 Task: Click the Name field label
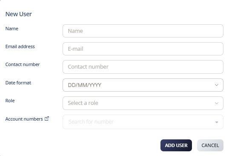[x=12, y=29]
